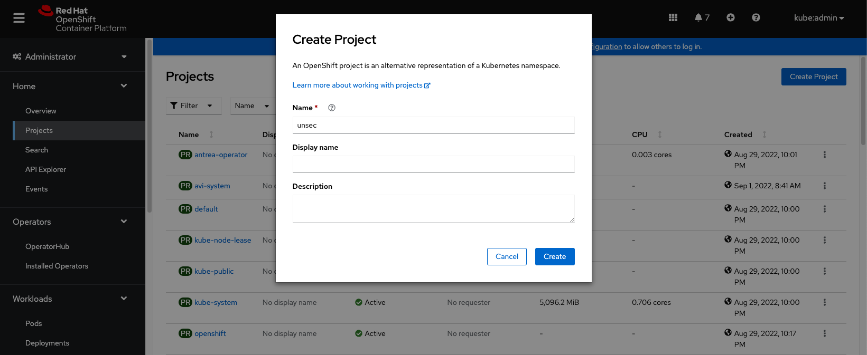Click PR badge beside avi-system

[185, 186]
